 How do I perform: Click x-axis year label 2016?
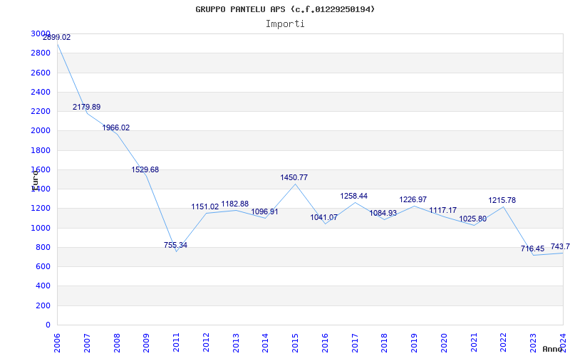(x=325, y=343)
